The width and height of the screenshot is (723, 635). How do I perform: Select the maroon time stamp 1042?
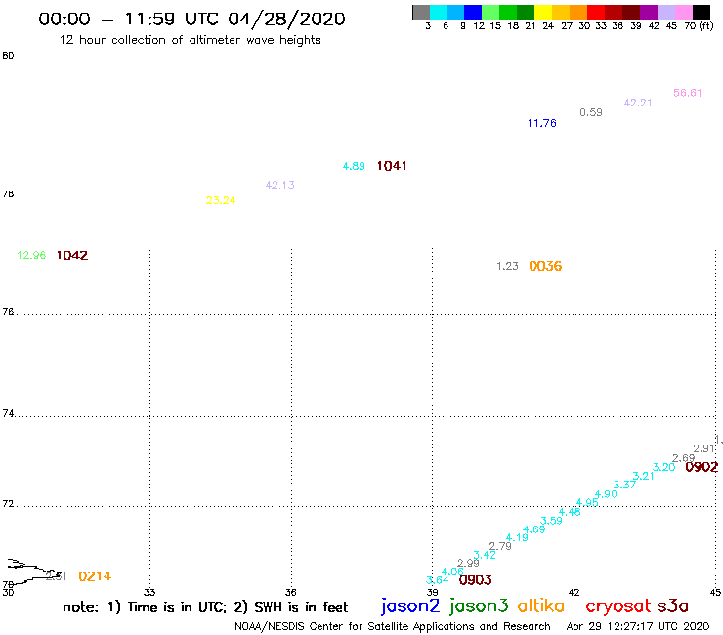click(72, 256)
